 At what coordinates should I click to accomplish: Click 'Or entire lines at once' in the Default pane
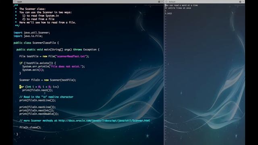pyautogui.click(x=178, y=8)
